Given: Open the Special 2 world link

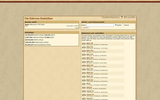Looking at the screenshot, I should pyautogui.click(x=90, y=98).
